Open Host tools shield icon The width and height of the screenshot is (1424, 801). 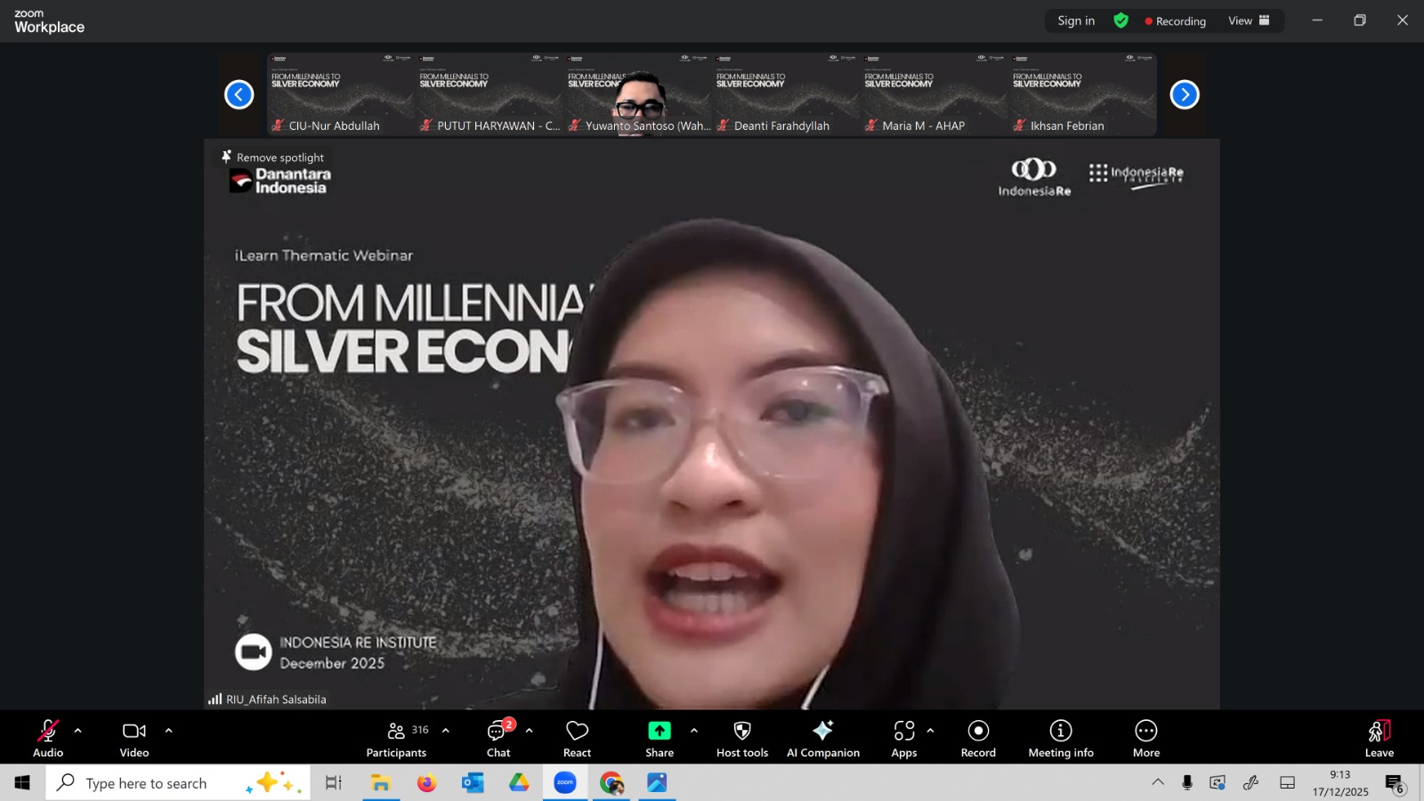tap(741, 732)
